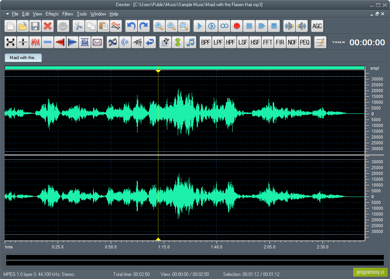Screen dimensions: 390x279
Task: Cut the selection with scissors icon
Action: coord(79,26)
